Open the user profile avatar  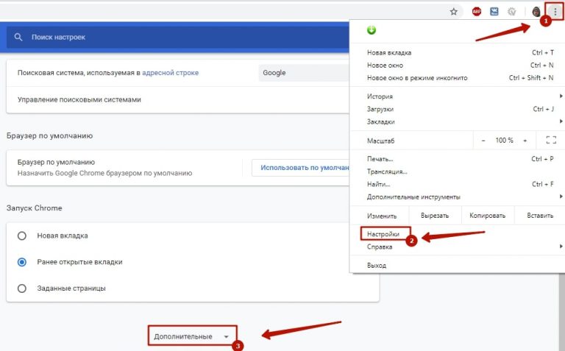point(536,12)
